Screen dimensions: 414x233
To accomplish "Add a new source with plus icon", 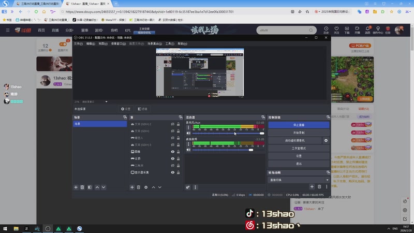I will [132, 187].
